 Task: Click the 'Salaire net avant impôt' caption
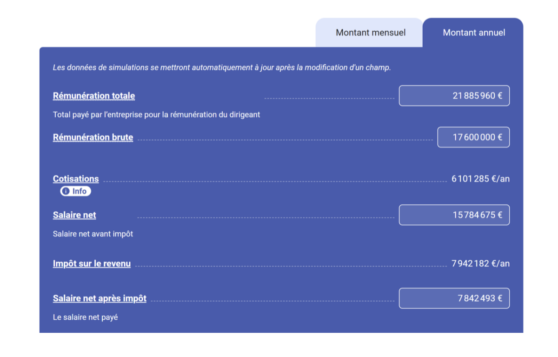pyautogui.click(x=93, y=234)
